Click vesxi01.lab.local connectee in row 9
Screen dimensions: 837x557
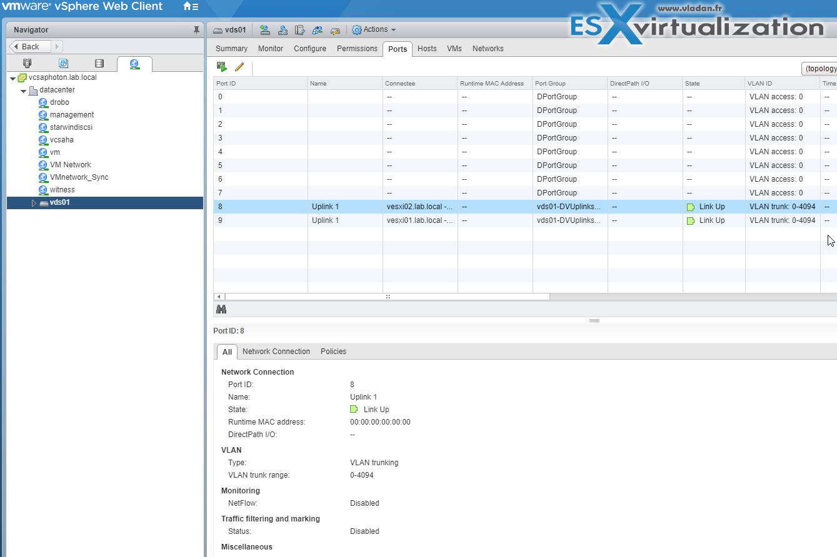tap(419, 220)
